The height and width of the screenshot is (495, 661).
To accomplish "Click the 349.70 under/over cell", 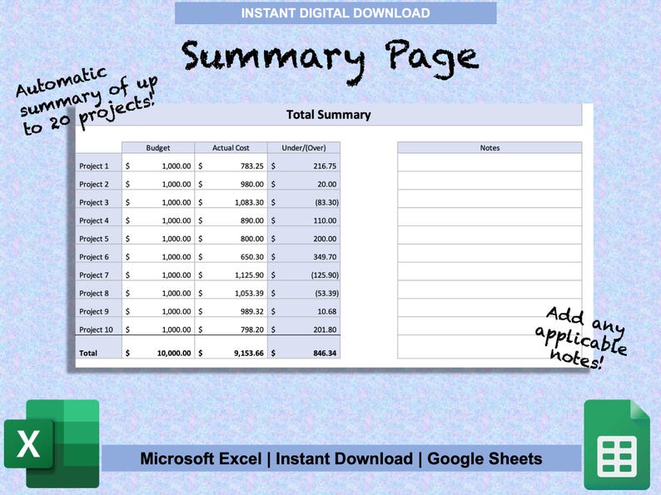I will [x=304, y=254].
